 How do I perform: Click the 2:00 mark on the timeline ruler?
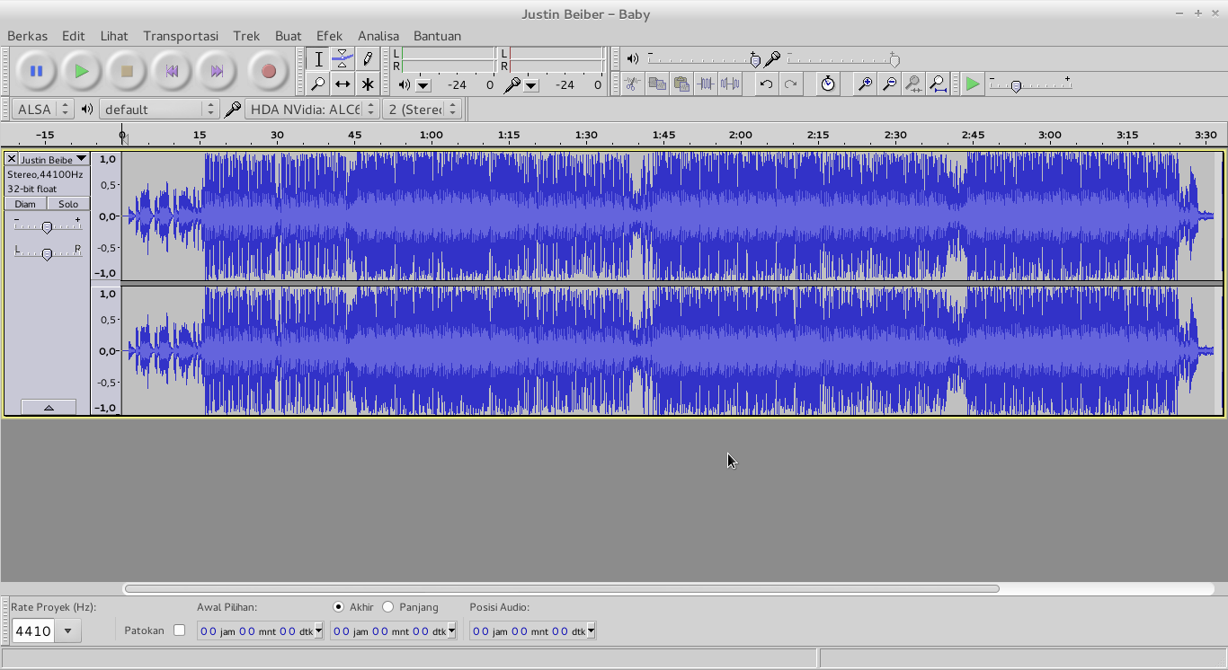[741, 135]
